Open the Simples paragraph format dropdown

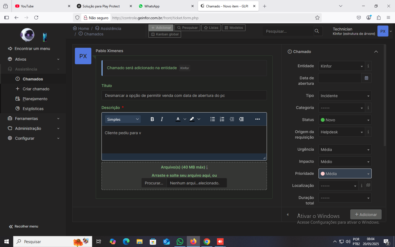pos(123,119)
